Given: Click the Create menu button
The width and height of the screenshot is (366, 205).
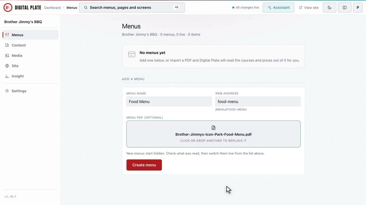Looking at the screenshot, I should [144, 165].
